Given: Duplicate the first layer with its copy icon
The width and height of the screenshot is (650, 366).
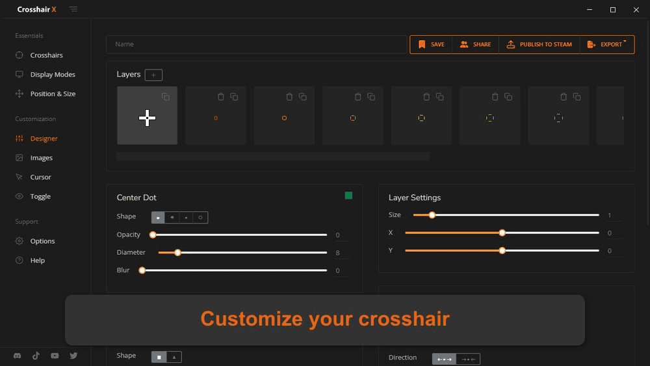Looking at the screenshot, I should [x=166, y=97].
